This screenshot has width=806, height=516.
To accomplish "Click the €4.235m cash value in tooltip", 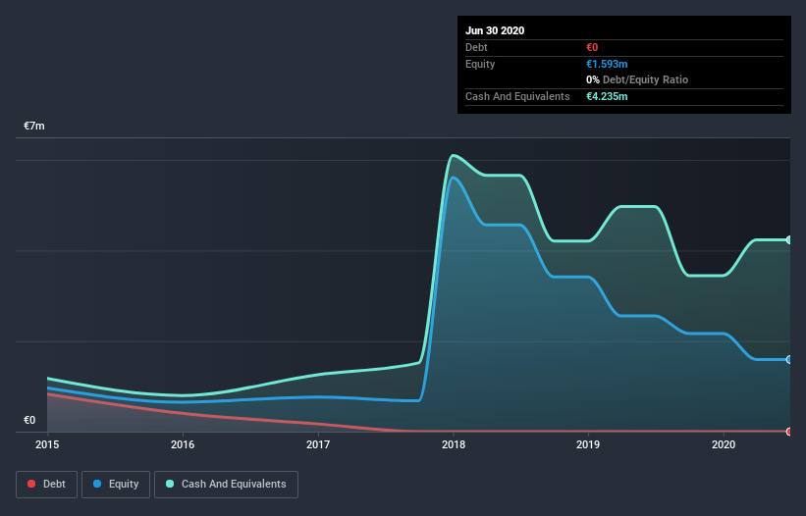I will pos(607,96).
